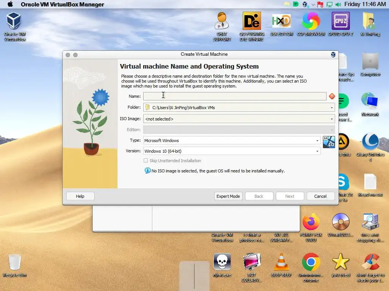Click the red flag tray icon
389x291 pixels.
click(320, 4)
